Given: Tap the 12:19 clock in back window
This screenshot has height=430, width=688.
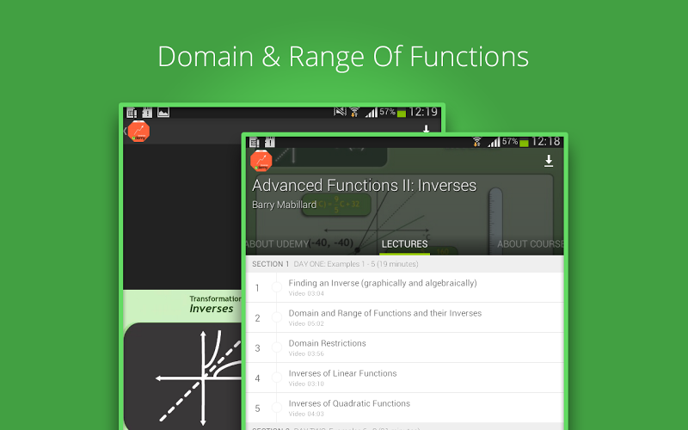Looking at the screenshot, I should point(423,113).
